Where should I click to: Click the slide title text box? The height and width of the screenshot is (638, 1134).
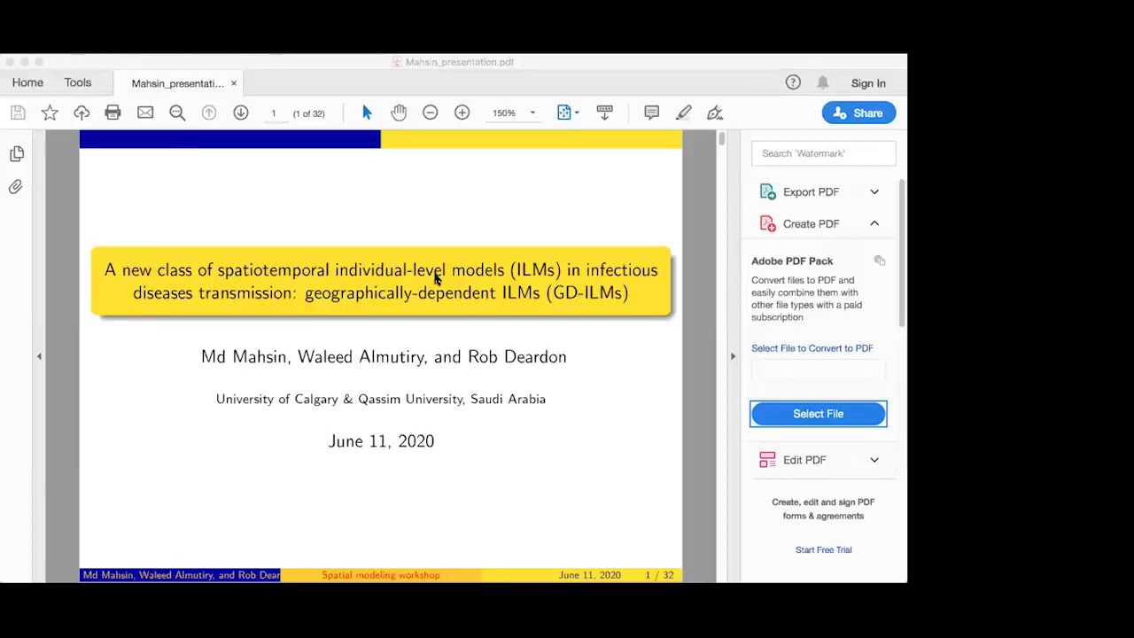(381, 282)
